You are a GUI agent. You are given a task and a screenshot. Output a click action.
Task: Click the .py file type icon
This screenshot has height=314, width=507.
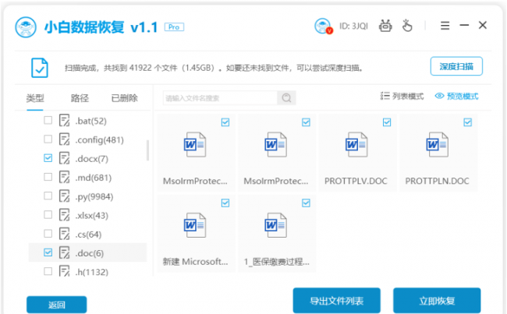[x=64, y=196]
